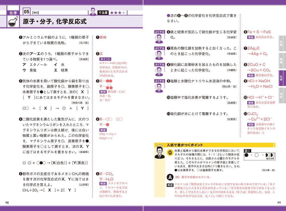The height and width of the screenshot is (211, 286).
Task: Click the よくでる badge for question ❼
Action: (160, 48)
